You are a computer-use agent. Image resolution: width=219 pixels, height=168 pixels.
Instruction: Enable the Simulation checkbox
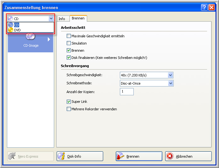click(x=69, y=43)
